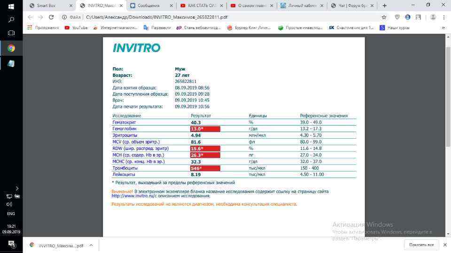This screenshot has width=451, height=253.
Task: Open the Windows notification center
Action: coord(11,245)
